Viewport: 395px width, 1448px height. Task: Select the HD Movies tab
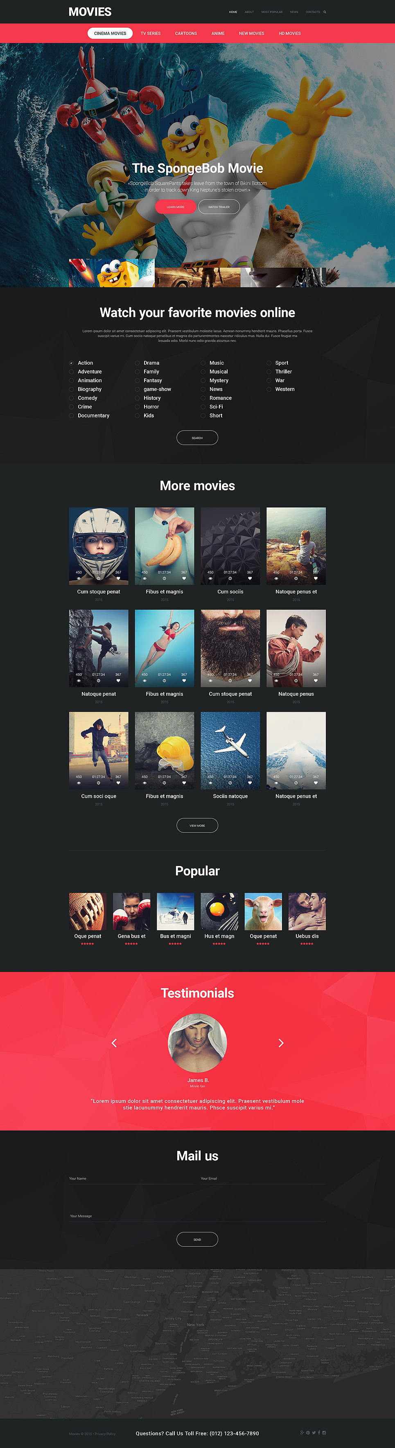point(290,33)
